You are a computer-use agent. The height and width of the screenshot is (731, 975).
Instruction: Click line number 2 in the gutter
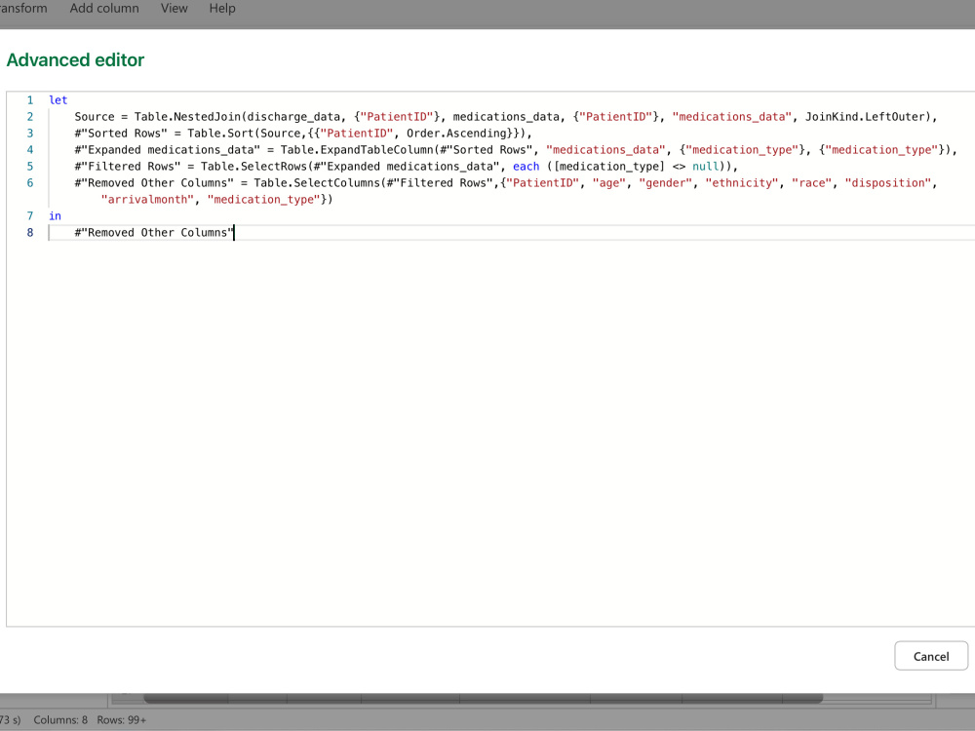[30, 117]
